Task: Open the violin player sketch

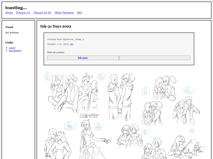Action: click(187, 147)
